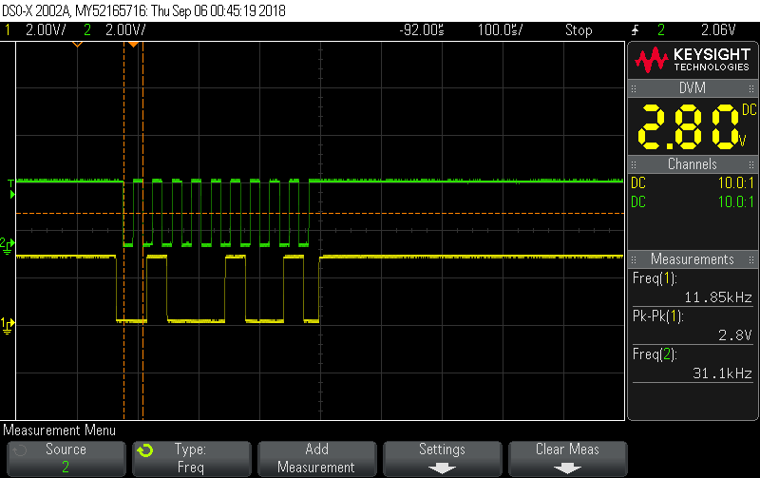Screen dimensions: 760x478
Task: Select the Freq(2) 31.1kHz measurement
Action: point(693,364)
